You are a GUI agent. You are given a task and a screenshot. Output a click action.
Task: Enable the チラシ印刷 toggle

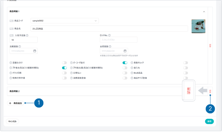point(64,73)
